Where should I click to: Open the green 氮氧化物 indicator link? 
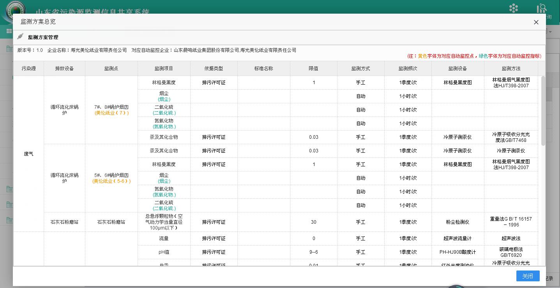[164, 126]
